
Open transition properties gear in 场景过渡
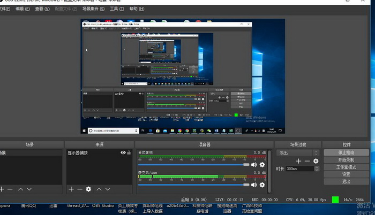(316, 162)
